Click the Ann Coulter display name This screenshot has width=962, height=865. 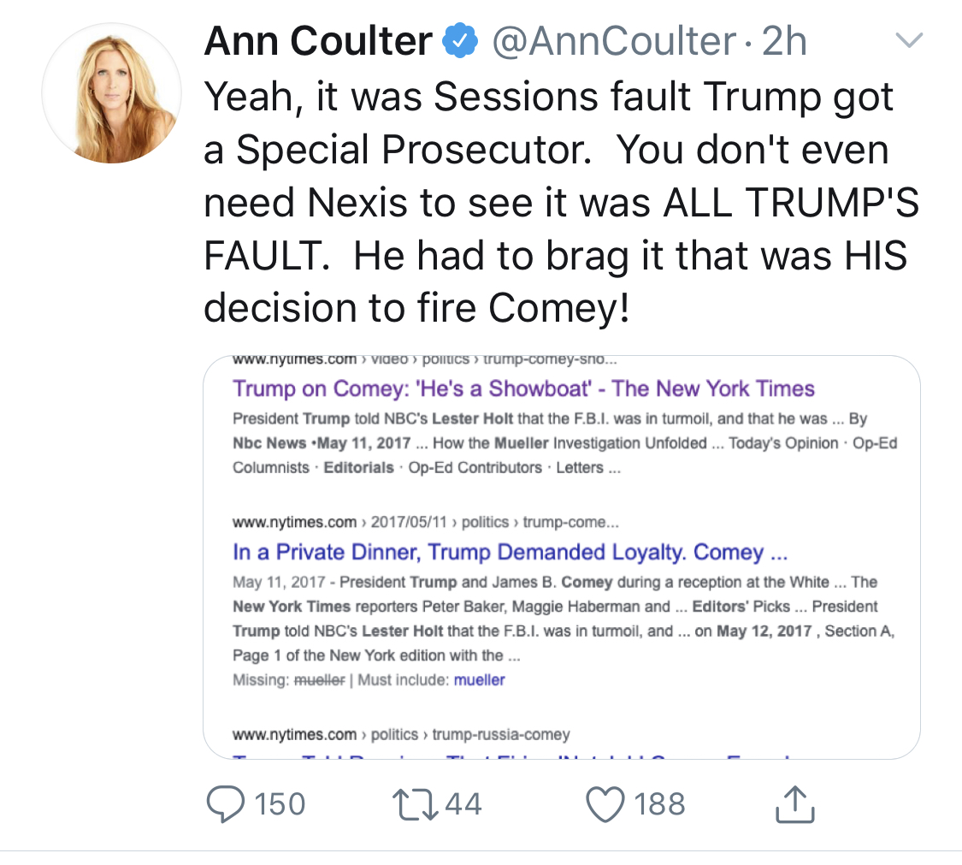pyautogui.click(x=317, y=41)
